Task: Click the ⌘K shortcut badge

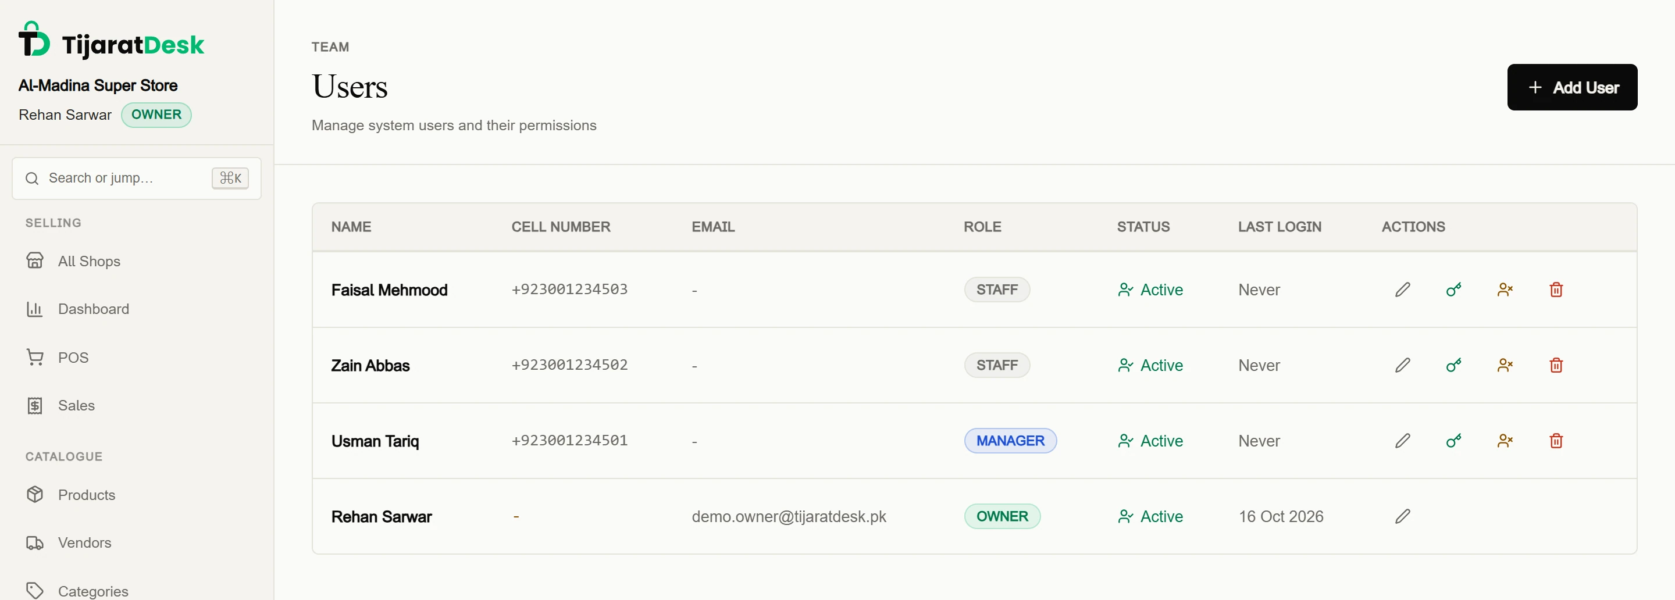Action: click(230, 178)
